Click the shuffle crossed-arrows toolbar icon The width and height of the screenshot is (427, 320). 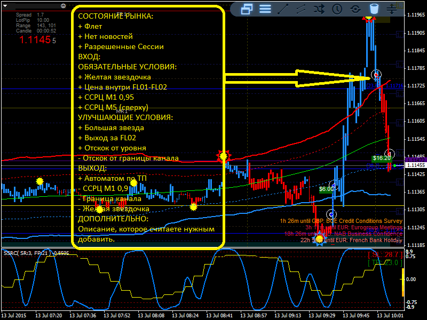[x=319, y=9]
